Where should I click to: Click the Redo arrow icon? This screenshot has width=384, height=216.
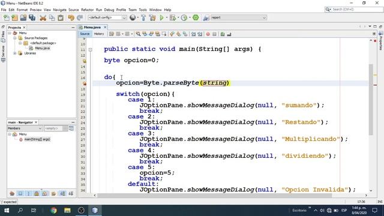point(80,17)
